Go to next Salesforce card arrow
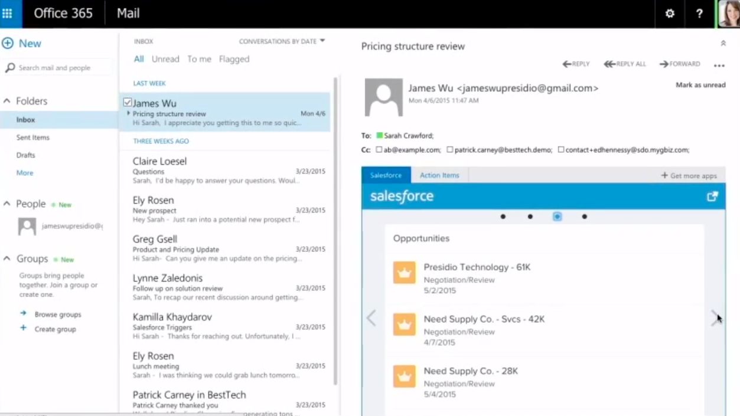Image resolution: width=740 pixels, height=416 pixels. pos(715,318)
